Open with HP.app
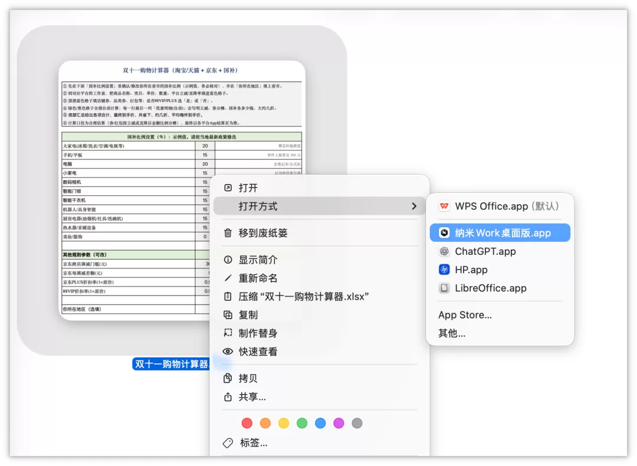637x466 pixels. (x=500, y=270)
